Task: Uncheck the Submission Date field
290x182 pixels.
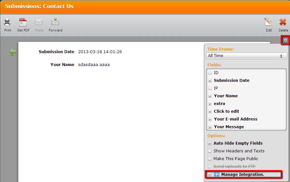Action: 210,81
